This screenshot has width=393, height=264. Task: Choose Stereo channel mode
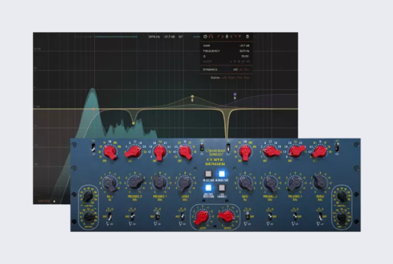tap(215, 77)
